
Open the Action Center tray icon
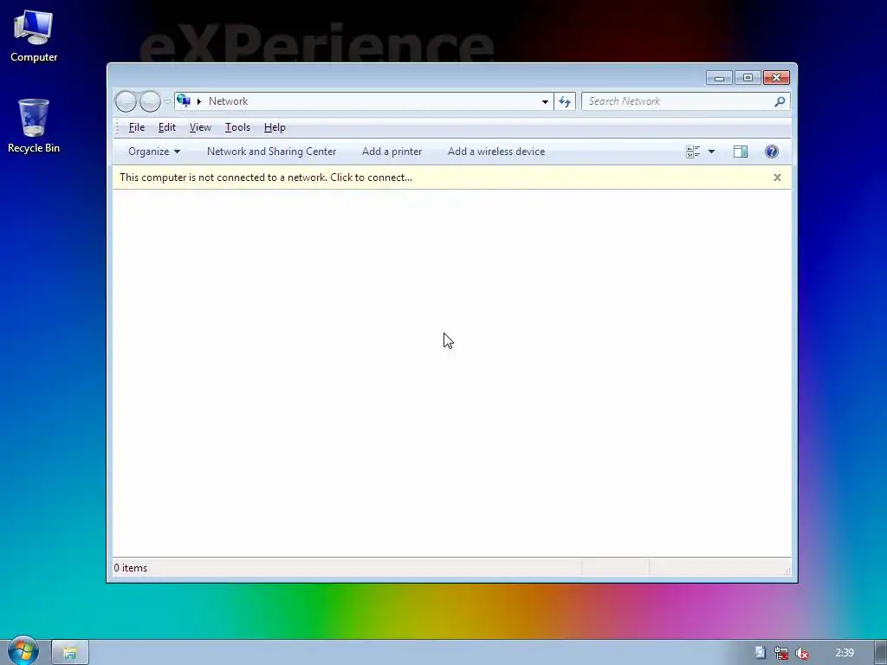[761, 653]
